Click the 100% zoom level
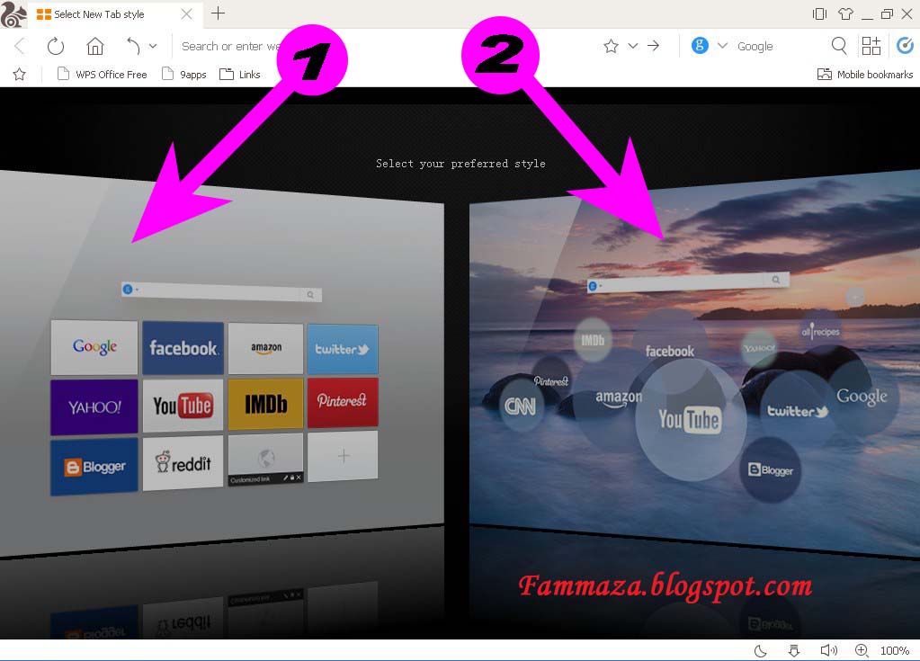This screenshot has width=920, height=661. click(x=895, y=650)
